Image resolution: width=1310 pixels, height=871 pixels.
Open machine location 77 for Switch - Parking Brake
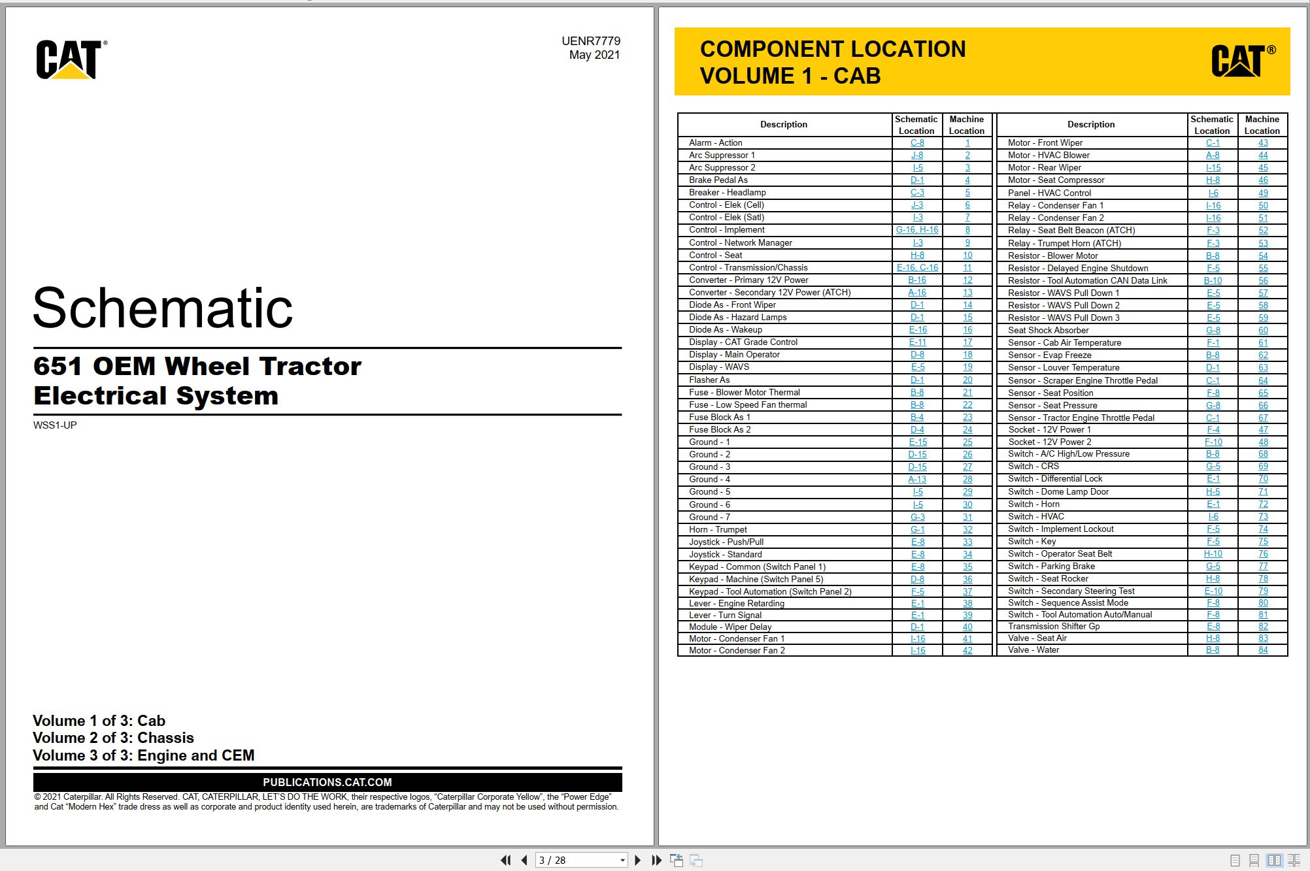pos(1263,566)
